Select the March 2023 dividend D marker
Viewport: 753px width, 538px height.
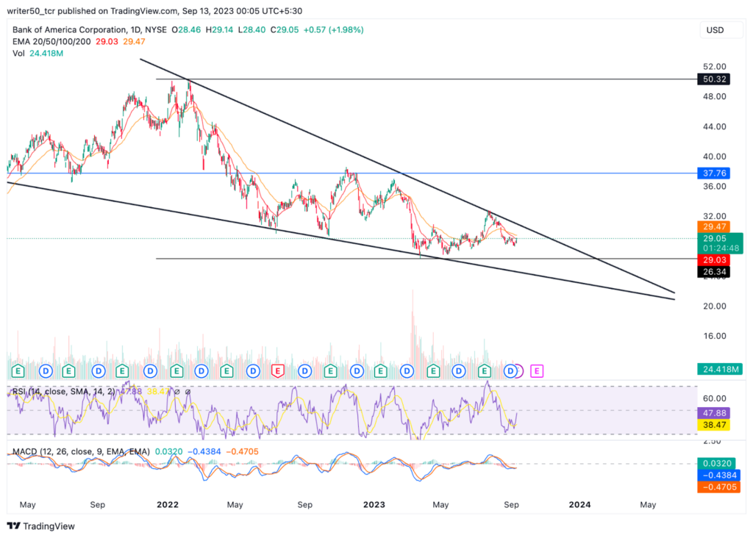407,371
